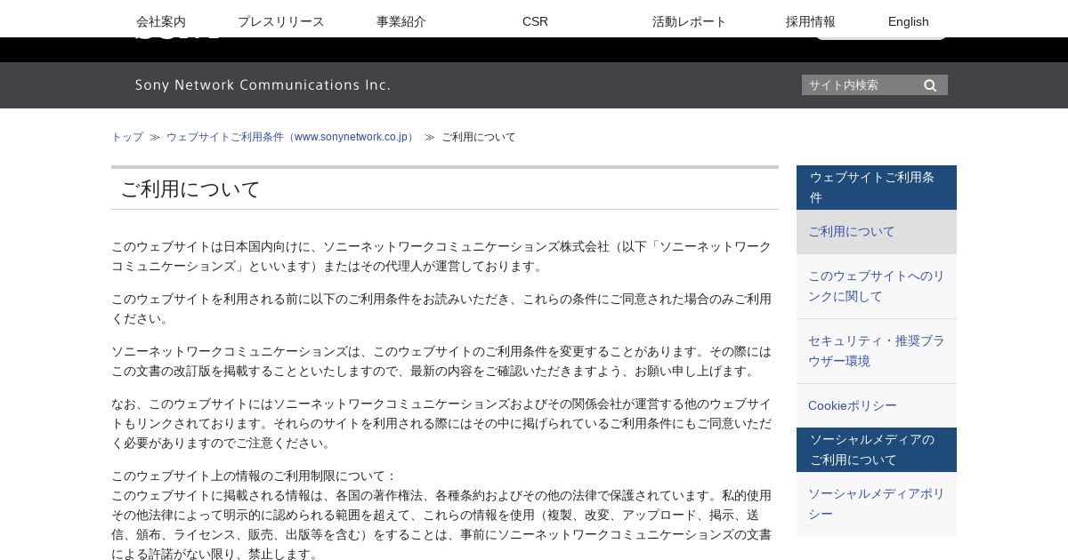1068x560 pixels.
Task: Click the site search magnifier icon
Action: [x=930, y=85]
